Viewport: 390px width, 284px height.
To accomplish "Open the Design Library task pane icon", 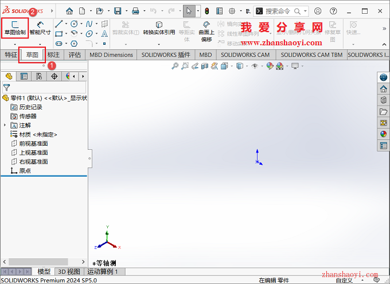I will point(384,100).
